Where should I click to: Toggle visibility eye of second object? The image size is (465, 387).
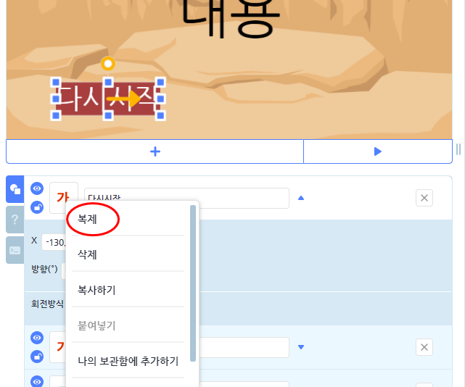click(37, 338)
